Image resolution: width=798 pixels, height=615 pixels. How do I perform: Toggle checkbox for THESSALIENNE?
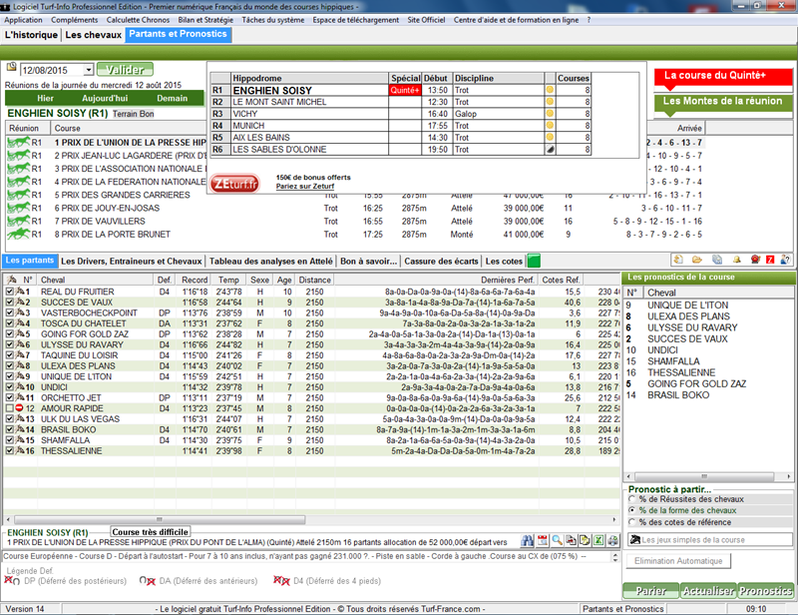click(x=10, y=450)
